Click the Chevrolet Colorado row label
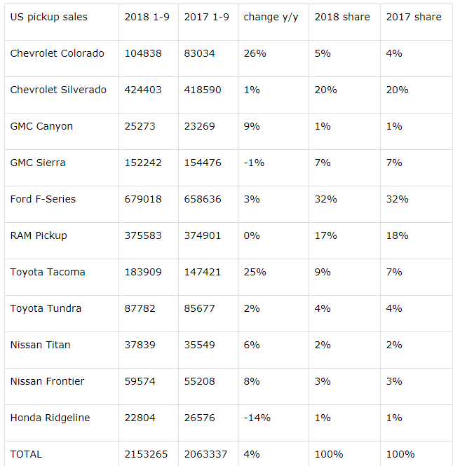Viewport: 453px width, 466px height. (x=58, y=53)
